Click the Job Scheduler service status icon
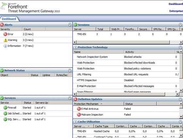The width and height of the screenshot is (183, 138). click(x=5, y=113)
